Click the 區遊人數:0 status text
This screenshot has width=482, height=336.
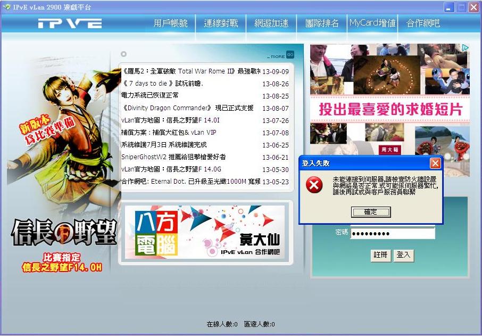click(260, 324)
